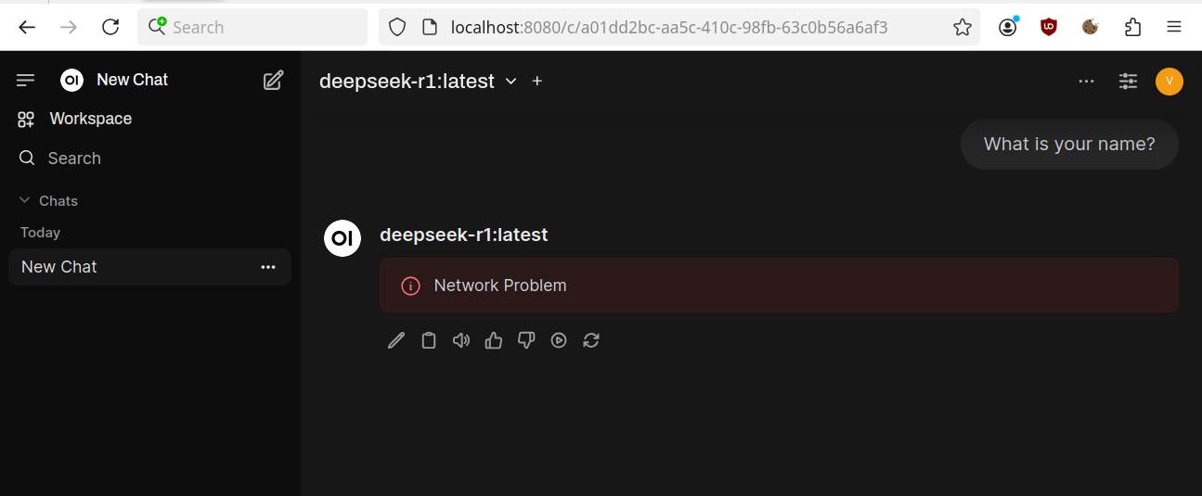Regenerate the response with refresh icon
The image size is (1202, 496).
coord(591,340)
